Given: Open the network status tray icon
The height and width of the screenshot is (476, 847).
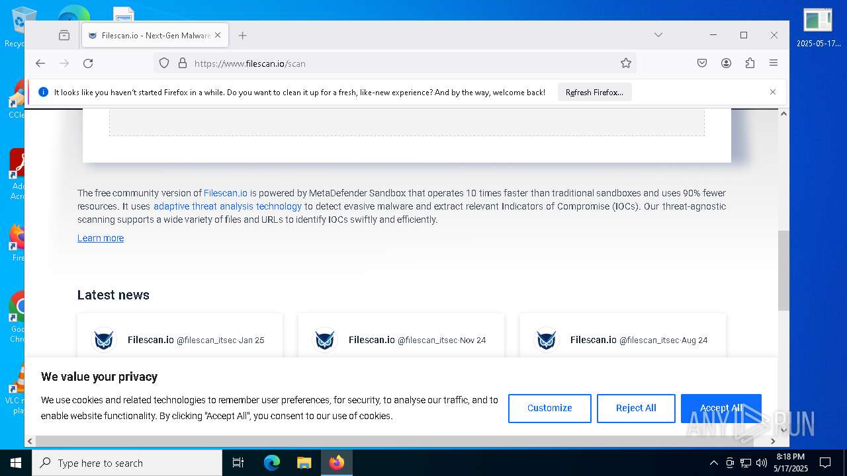Looking at the screenshot, I should pos(746,463).
